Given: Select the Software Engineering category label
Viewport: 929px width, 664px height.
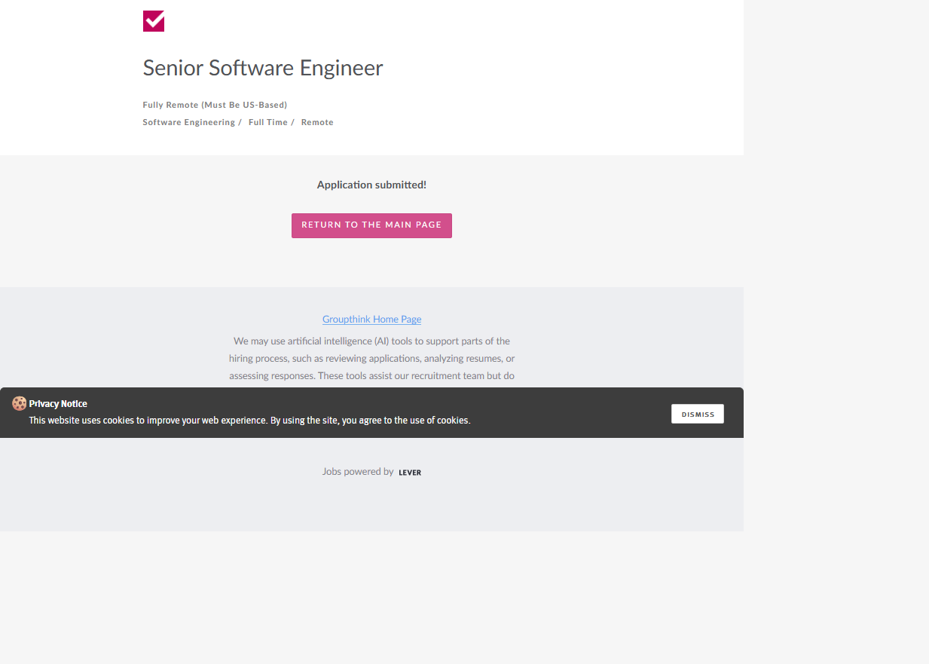Looking at the screenshot, I should click(188, 122).
